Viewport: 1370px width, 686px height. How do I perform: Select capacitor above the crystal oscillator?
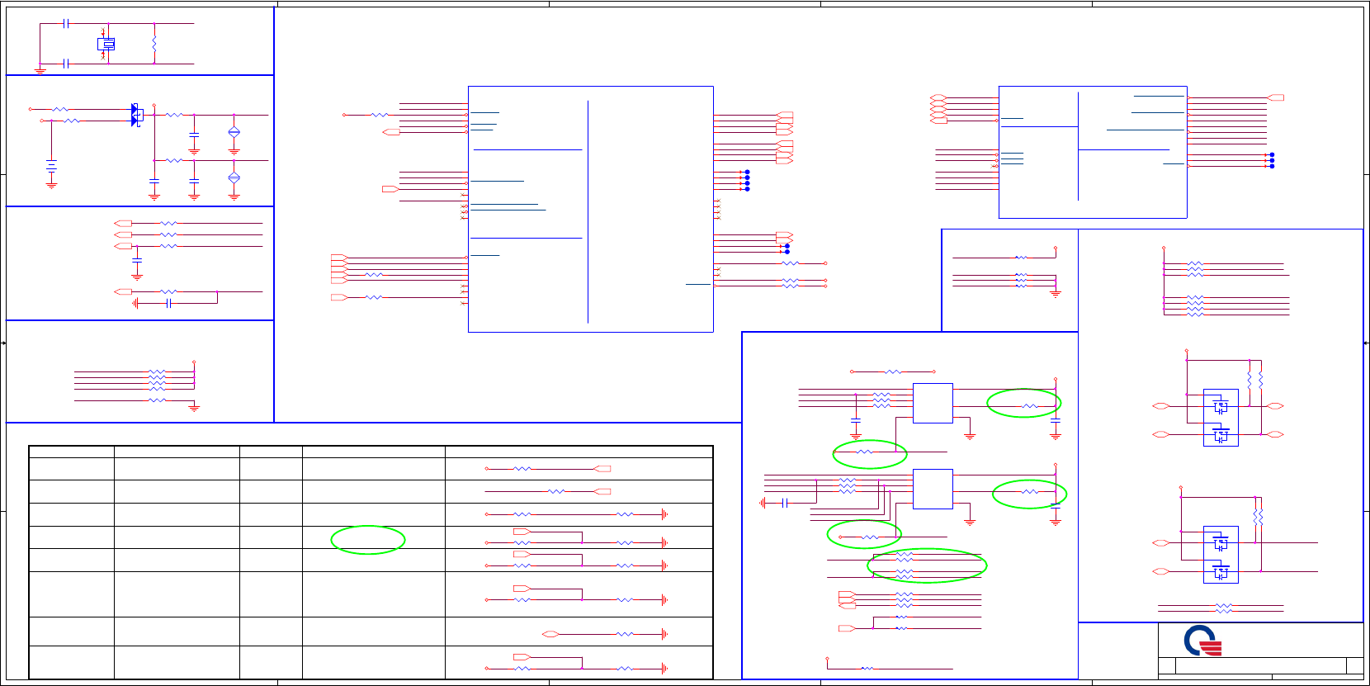point(66,23)
